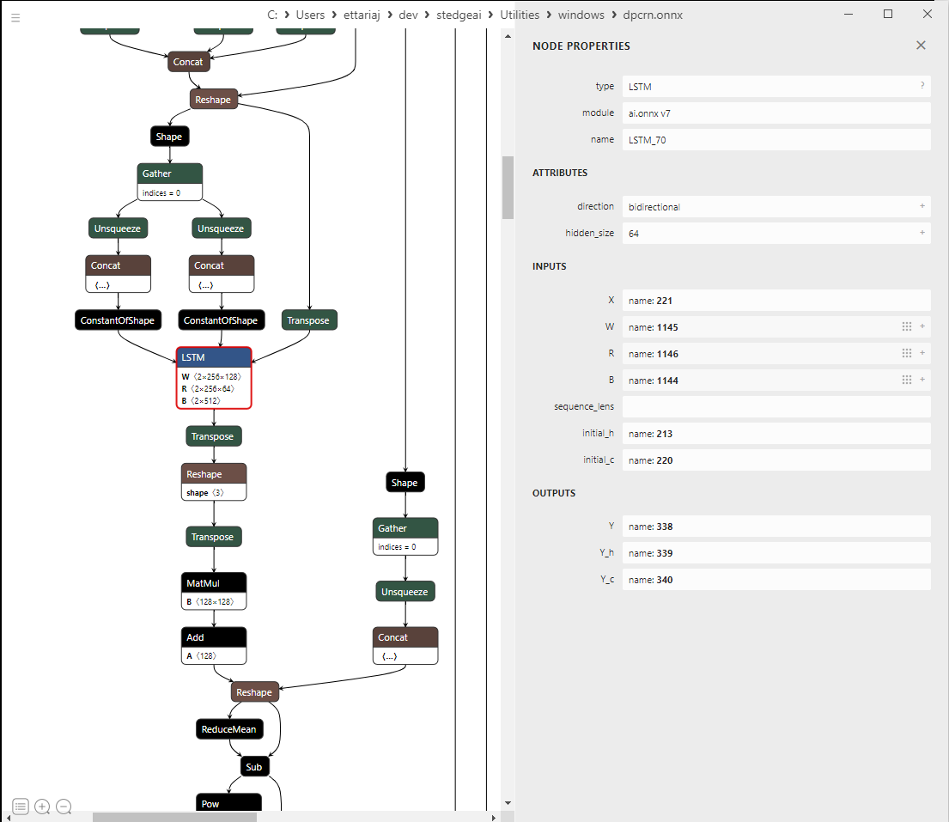Screen dimensions: 949x822
Task: Open the tensor data grid for input R
Action: pos(907,353)
